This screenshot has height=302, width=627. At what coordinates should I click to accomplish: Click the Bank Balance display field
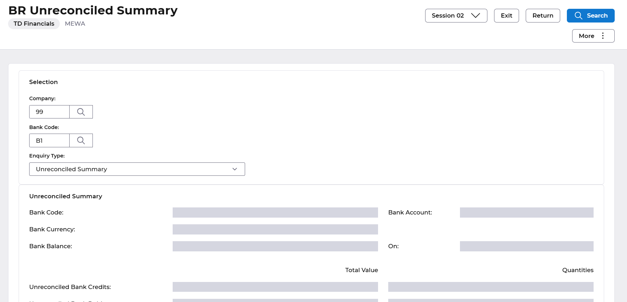click(x=275, y=246)
